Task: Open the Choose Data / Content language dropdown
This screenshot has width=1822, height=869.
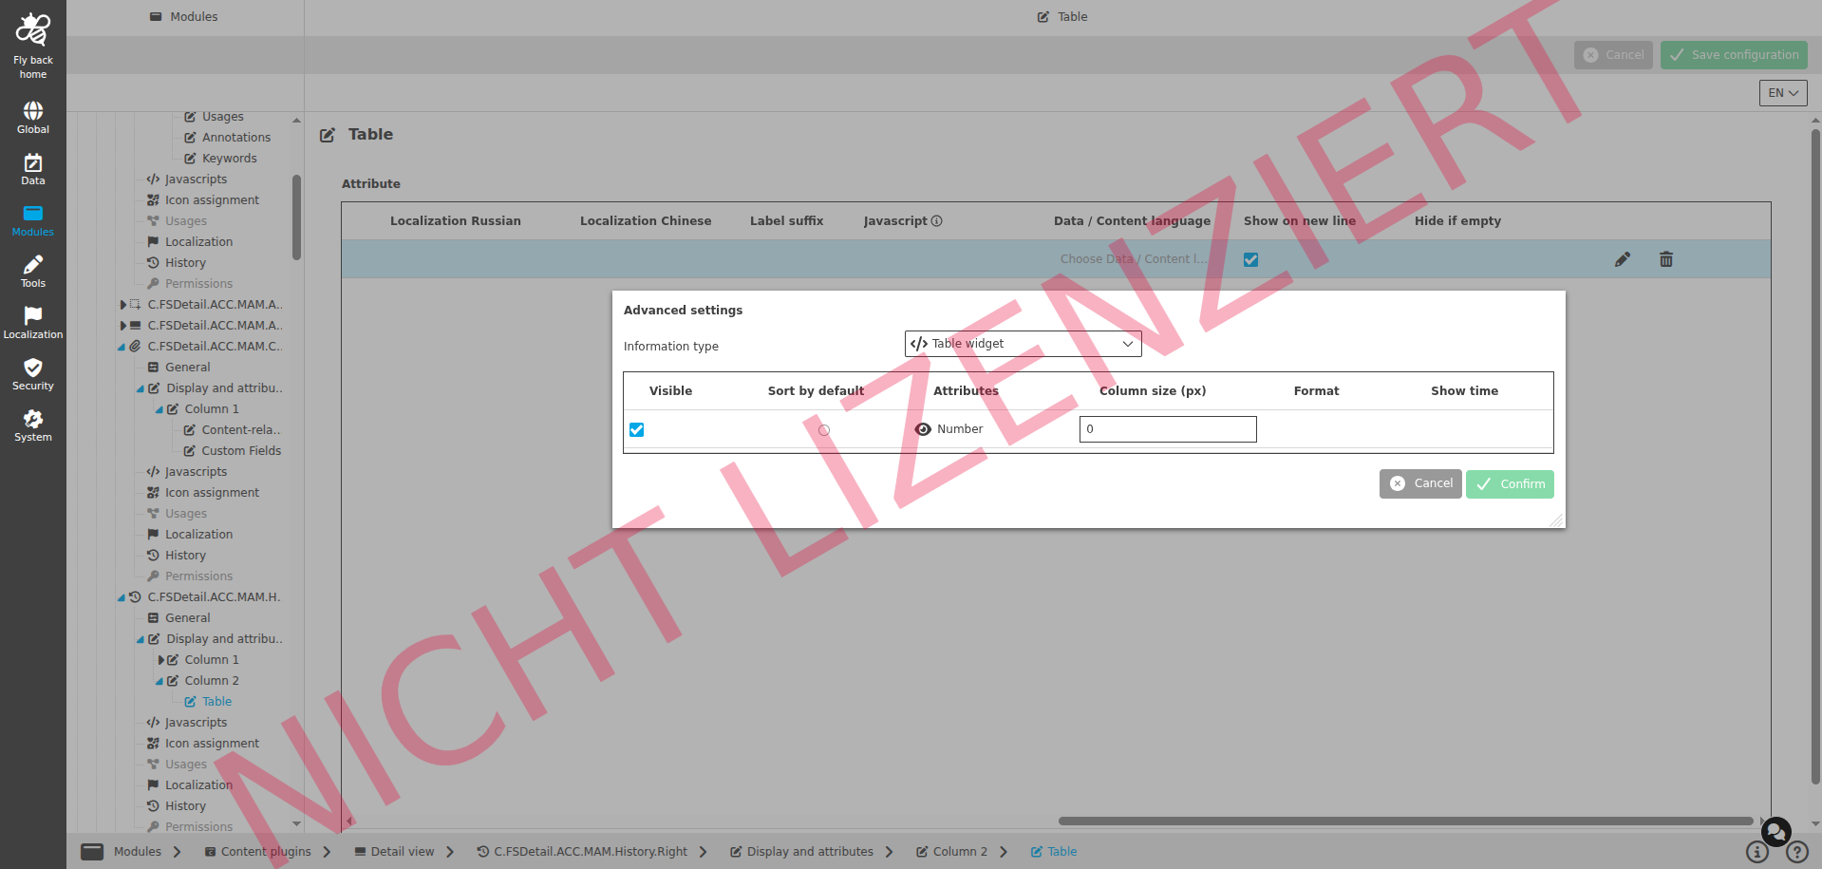Action: coord(1134,259)
